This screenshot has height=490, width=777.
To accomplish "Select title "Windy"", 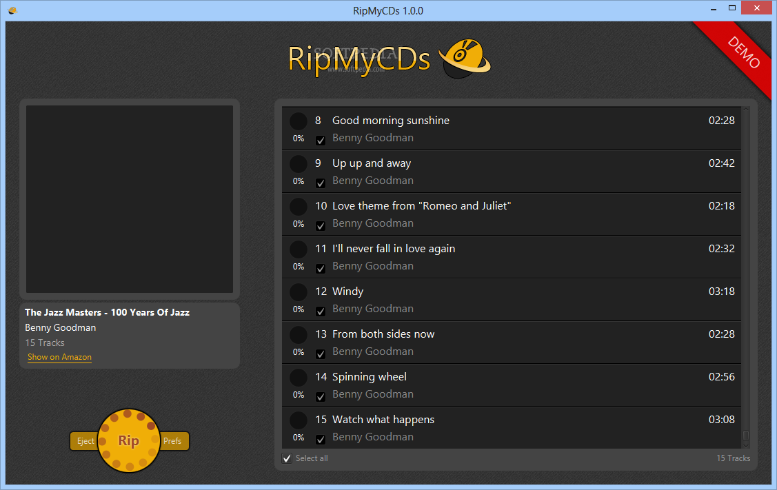I will click(348, 292).
